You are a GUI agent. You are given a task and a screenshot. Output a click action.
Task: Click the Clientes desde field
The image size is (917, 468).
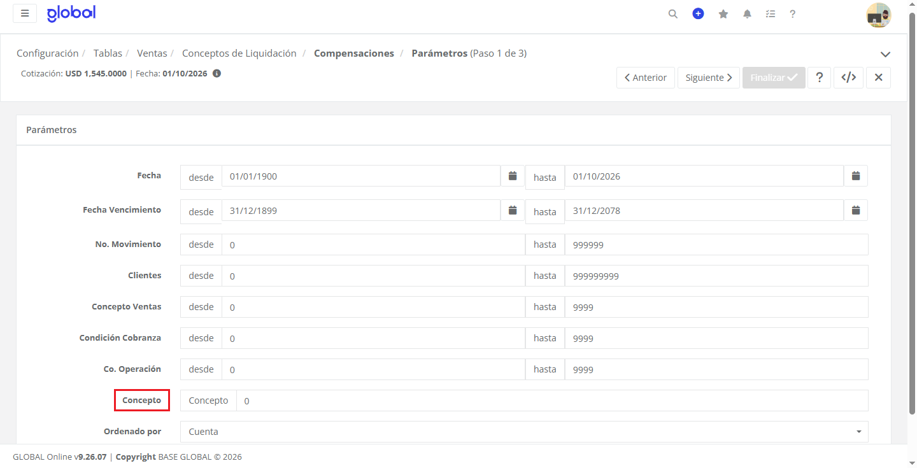[373, 276]
